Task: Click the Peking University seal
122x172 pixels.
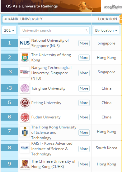Action: click(x=25, y=103)
